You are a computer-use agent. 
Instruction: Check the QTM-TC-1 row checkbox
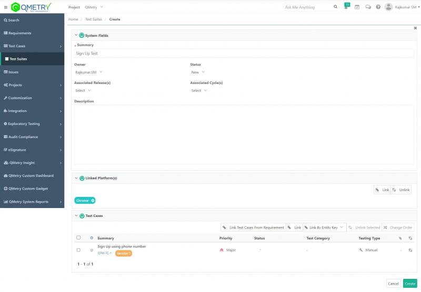pyautogui.click(x=78, y=250)
